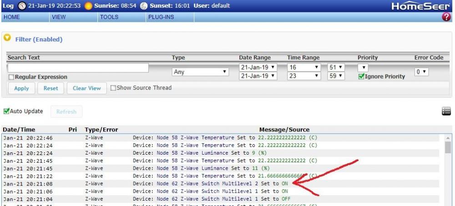The image size is (455, 206).
Task: Click the sunrise sun icon
Action: tap(88, 6)
